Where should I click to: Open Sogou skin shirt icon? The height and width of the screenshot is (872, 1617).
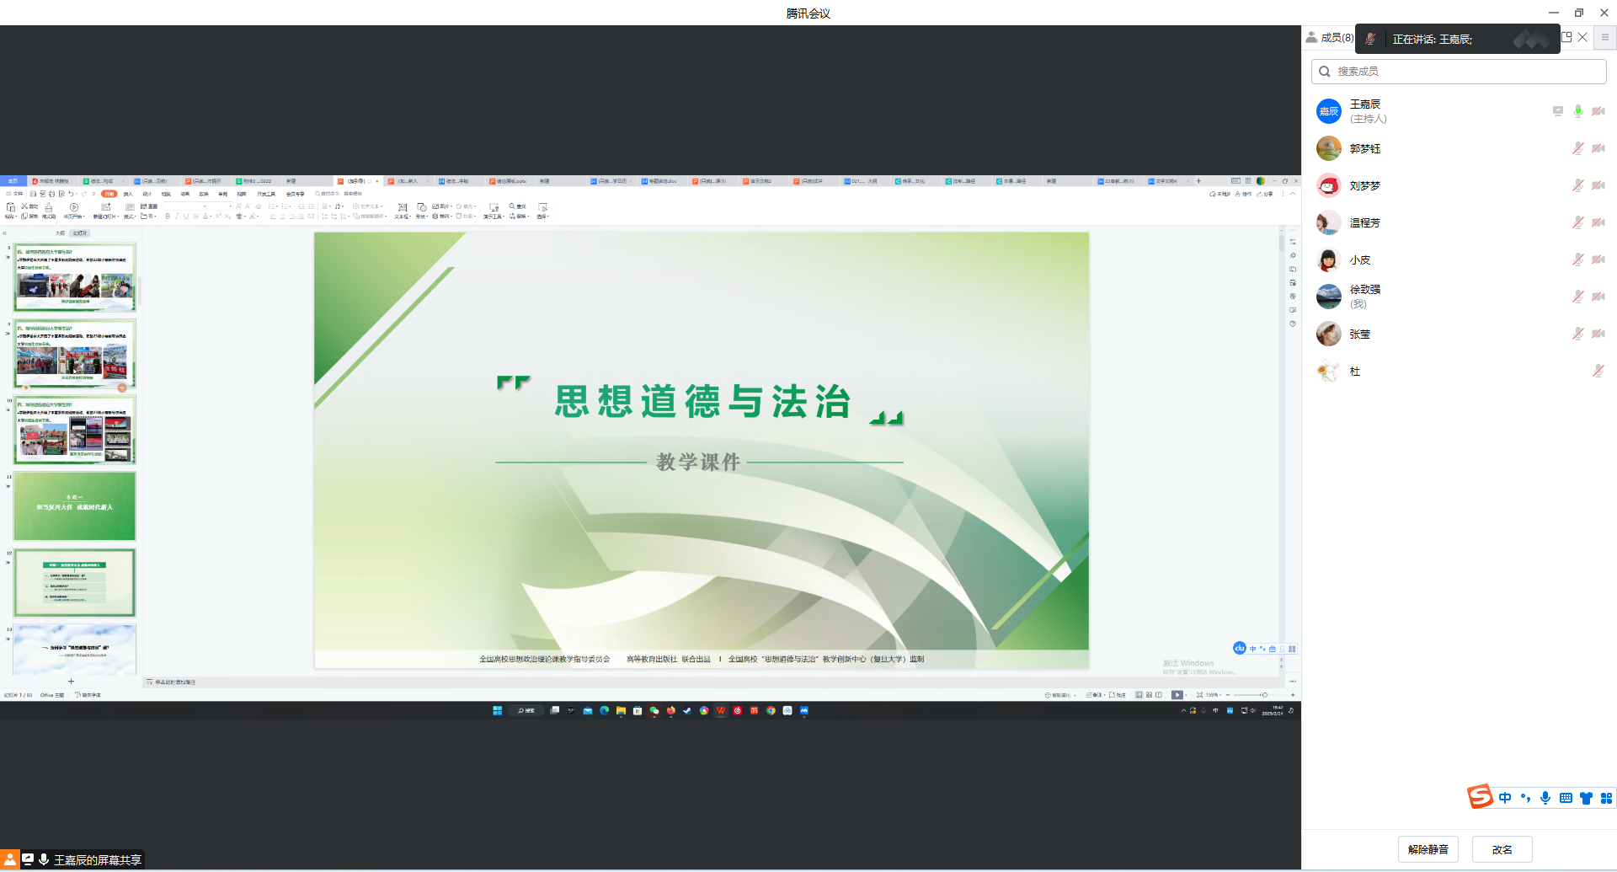click(x=1586, y=798)
